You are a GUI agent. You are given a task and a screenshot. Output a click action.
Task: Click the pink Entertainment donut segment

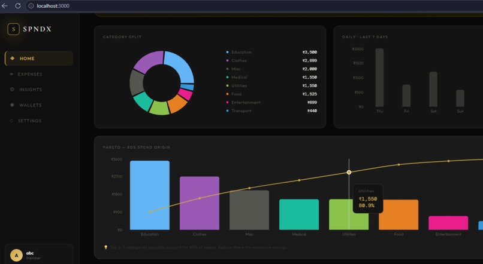click(185, 94)
